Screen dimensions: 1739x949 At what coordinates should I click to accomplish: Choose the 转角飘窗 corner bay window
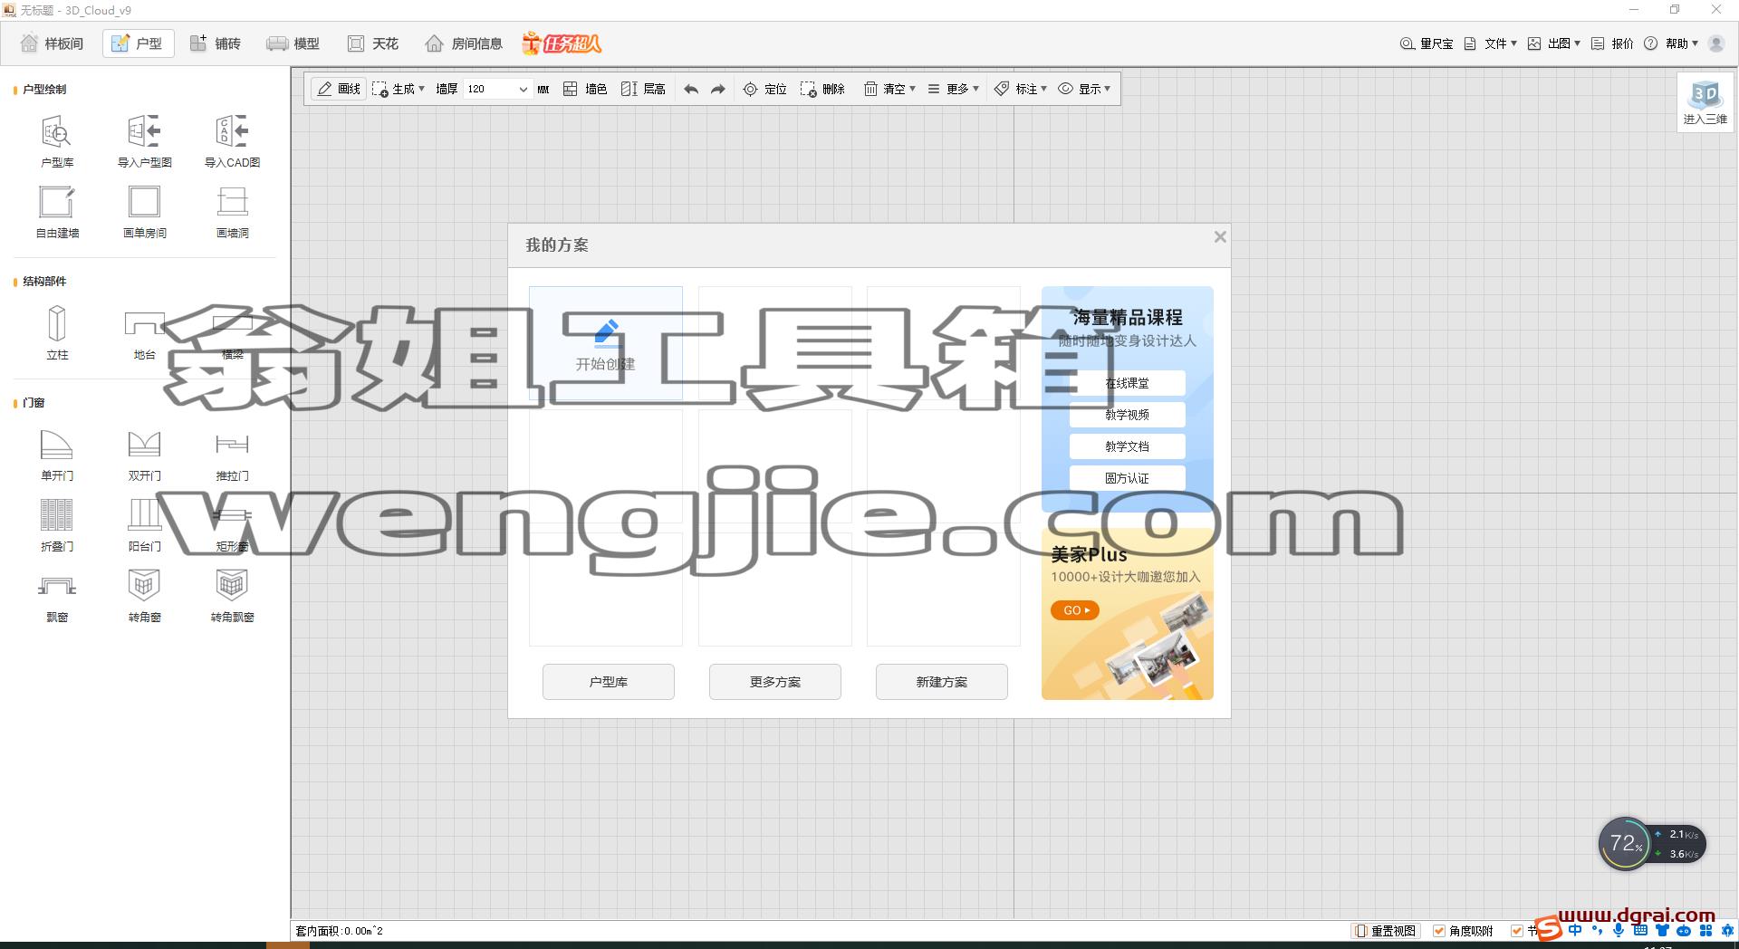[x=232, y=596]
